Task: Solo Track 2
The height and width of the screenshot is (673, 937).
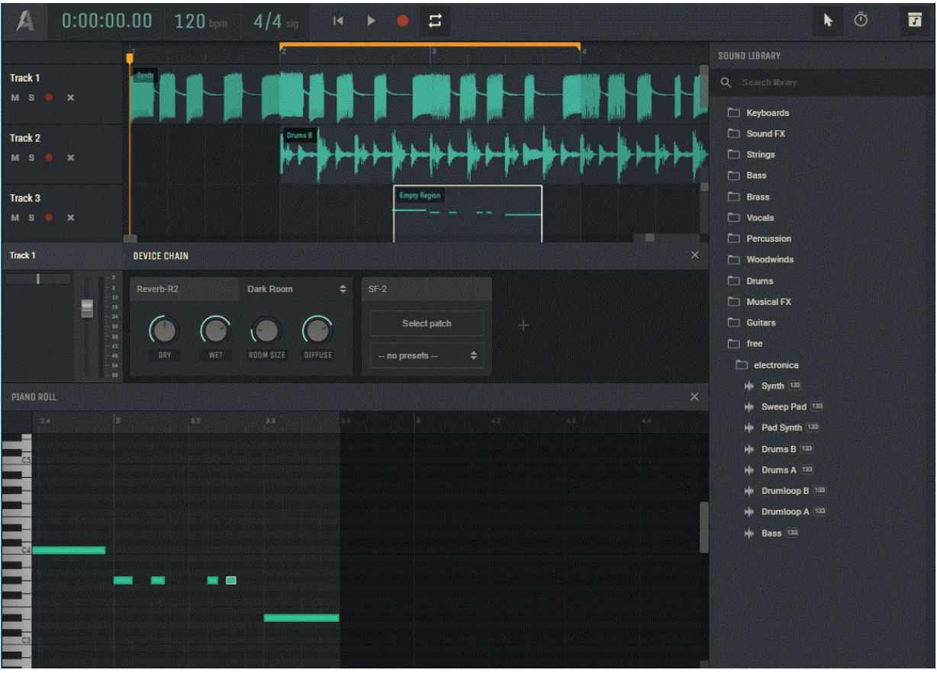Action: [31, 158]
